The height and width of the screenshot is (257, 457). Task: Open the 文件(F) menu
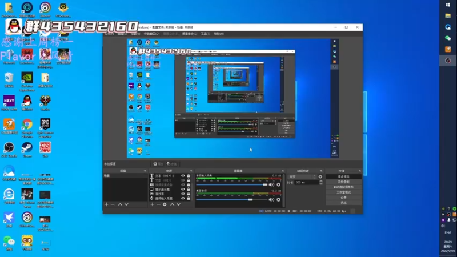pyautogui.click(x=109, y=34)
